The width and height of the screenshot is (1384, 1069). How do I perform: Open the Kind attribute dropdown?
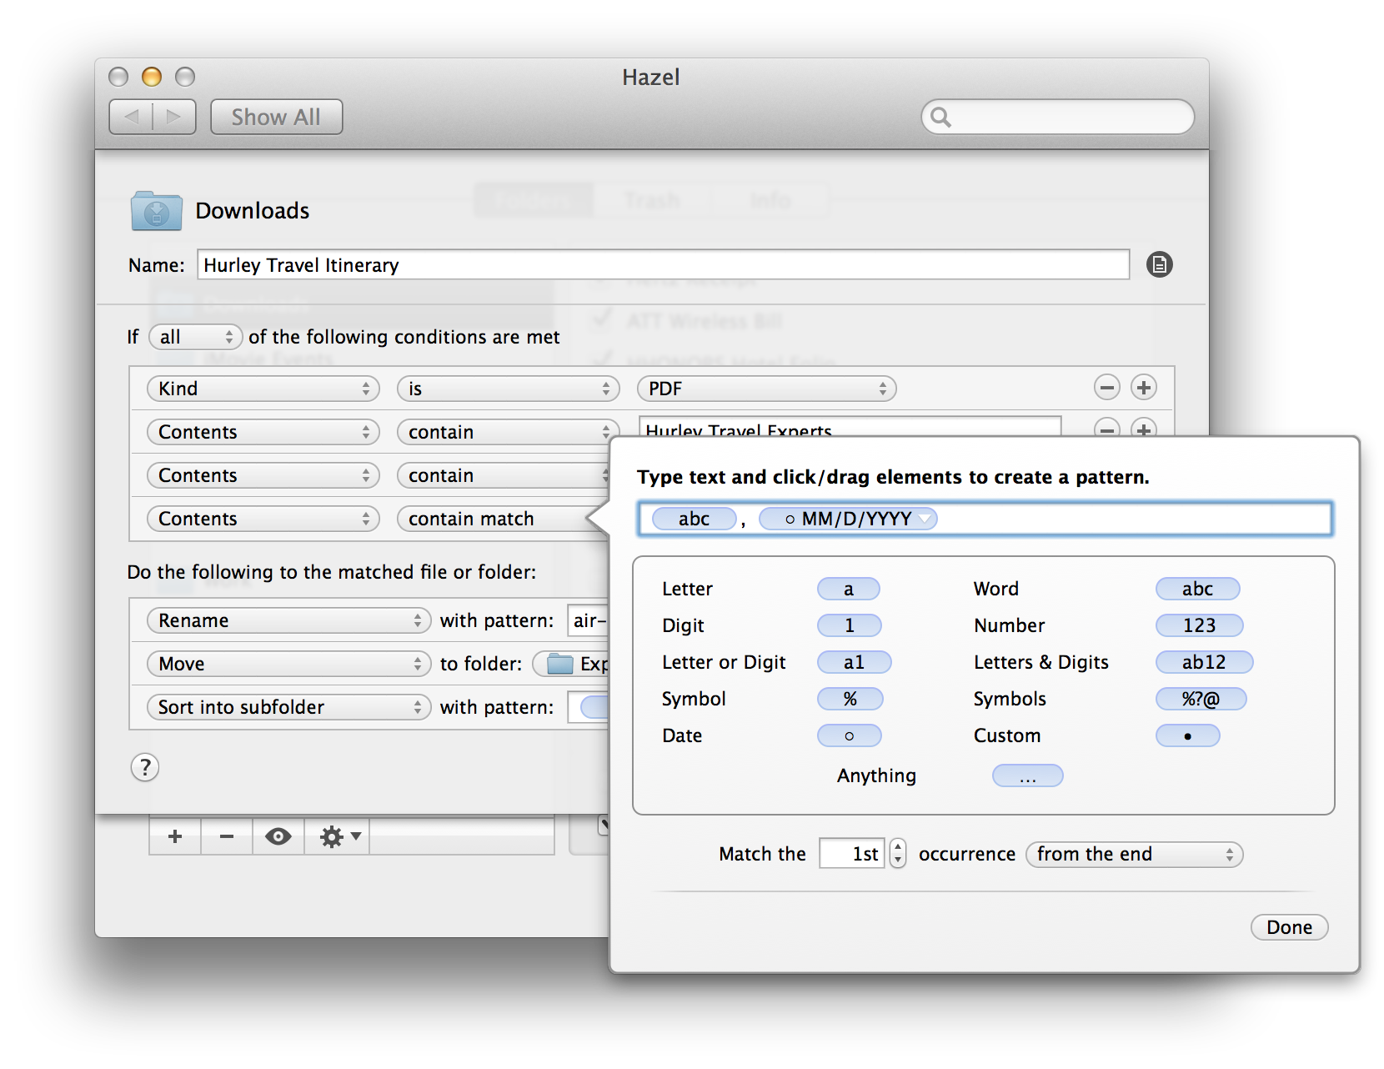[x=263, y=389]
